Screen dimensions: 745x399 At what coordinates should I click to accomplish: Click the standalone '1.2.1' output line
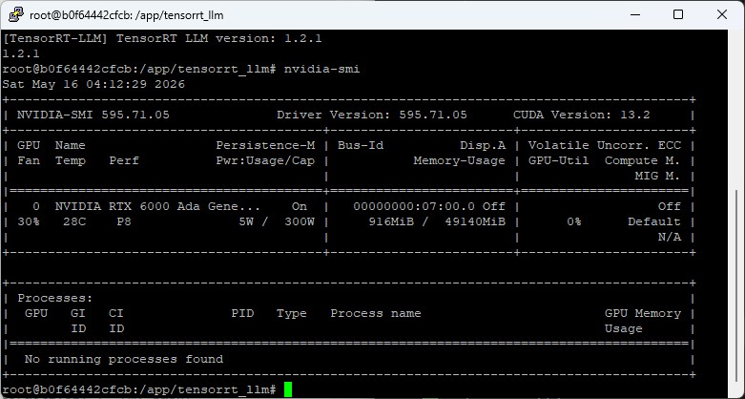[21, 54]
